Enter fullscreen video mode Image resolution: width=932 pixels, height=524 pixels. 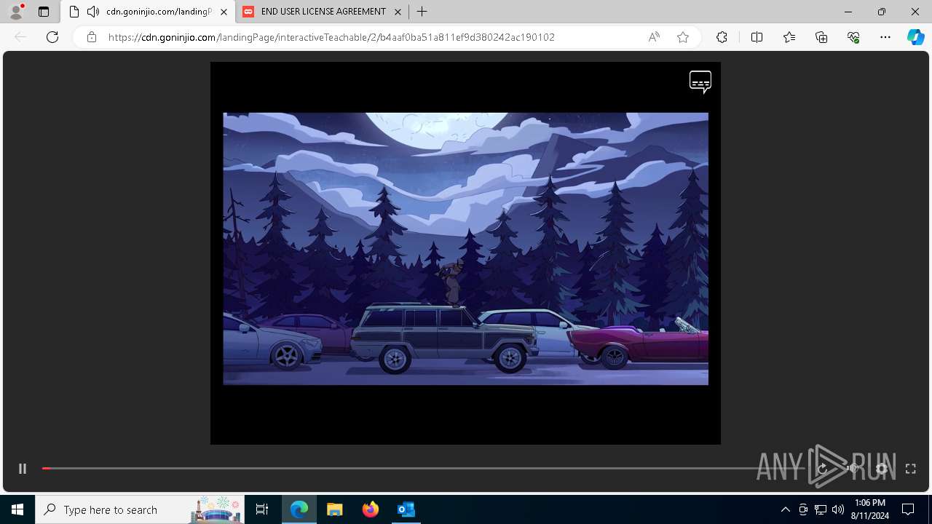coord(910,469)
